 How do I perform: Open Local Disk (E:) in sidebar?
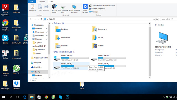click(x=40, y=46)
